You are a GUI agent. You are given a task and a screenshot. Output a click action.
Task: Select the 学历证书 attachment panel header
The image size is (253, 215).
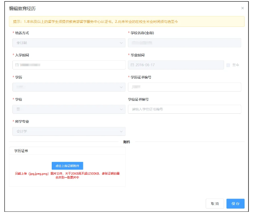(21, 151)
